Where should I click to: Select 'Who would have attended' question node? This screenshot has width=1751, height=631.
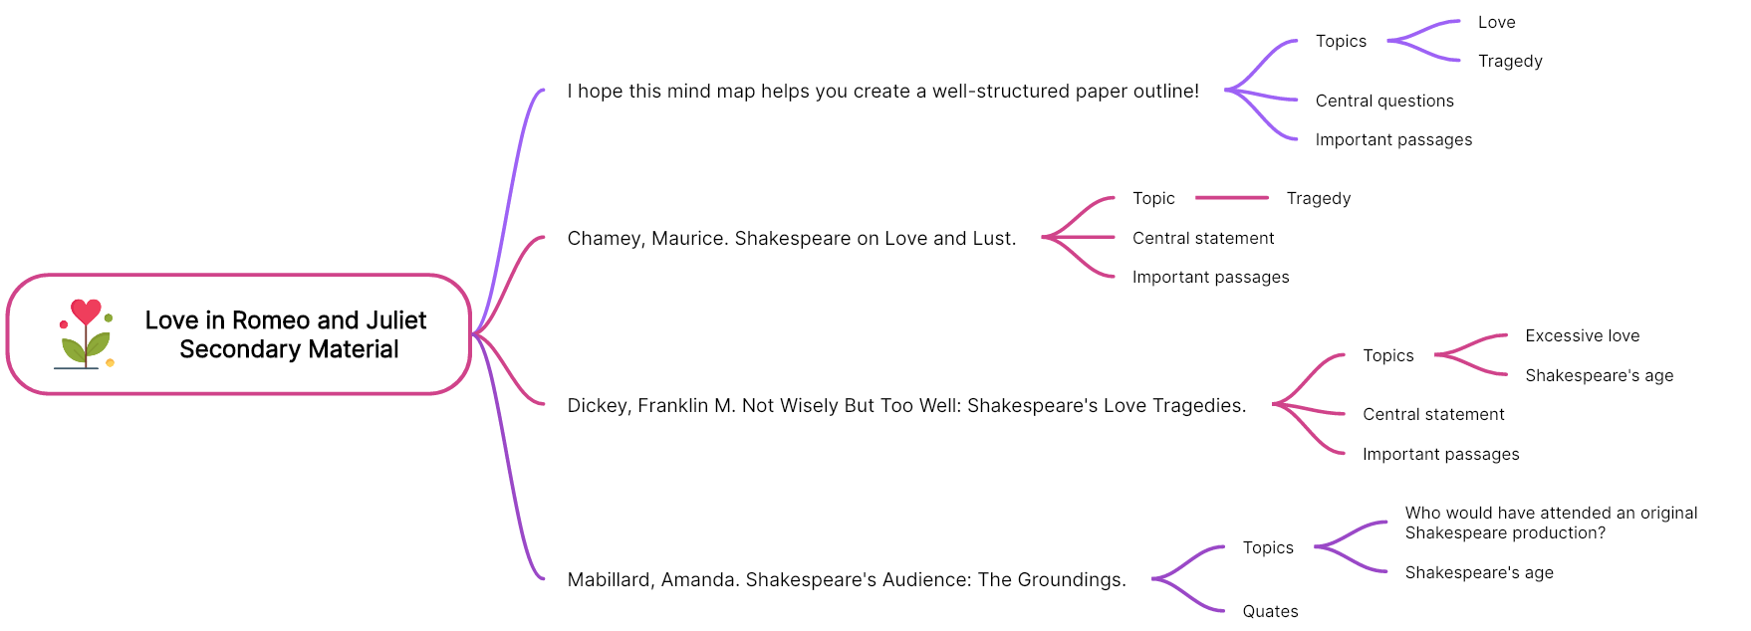(x=1551, y=523)
